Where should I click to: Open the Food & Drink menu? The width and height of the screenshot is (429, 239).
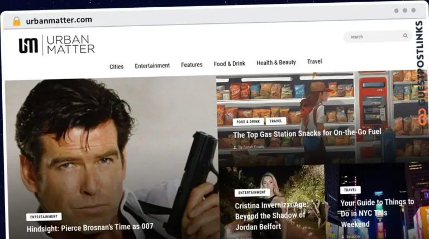[229, 64]
